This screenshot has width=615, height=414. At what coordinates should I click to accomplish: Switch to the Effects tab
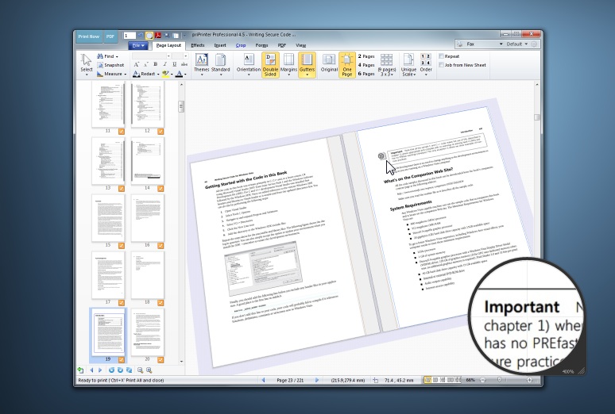coord(198,45)
